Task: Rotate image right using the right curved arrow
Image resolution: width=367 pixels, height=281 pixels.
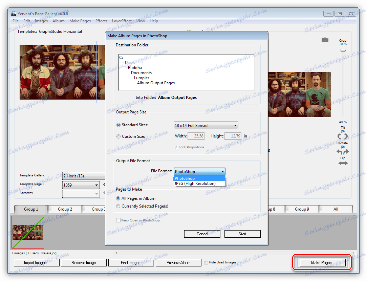Action: click(346, 152)
